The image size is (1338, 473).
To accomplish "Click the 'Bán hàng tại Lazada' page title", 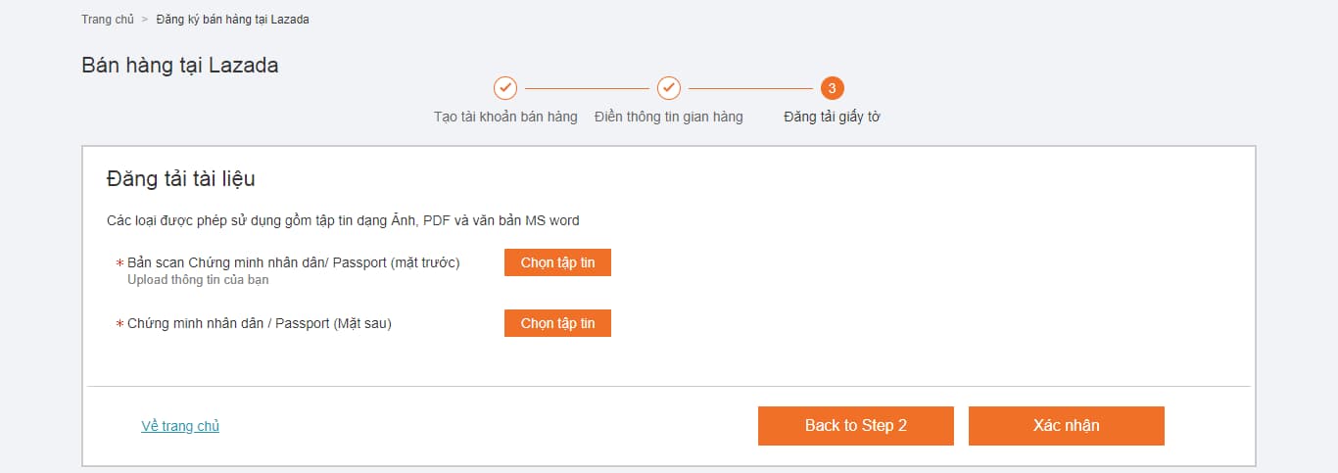I will tap(180, 66).
